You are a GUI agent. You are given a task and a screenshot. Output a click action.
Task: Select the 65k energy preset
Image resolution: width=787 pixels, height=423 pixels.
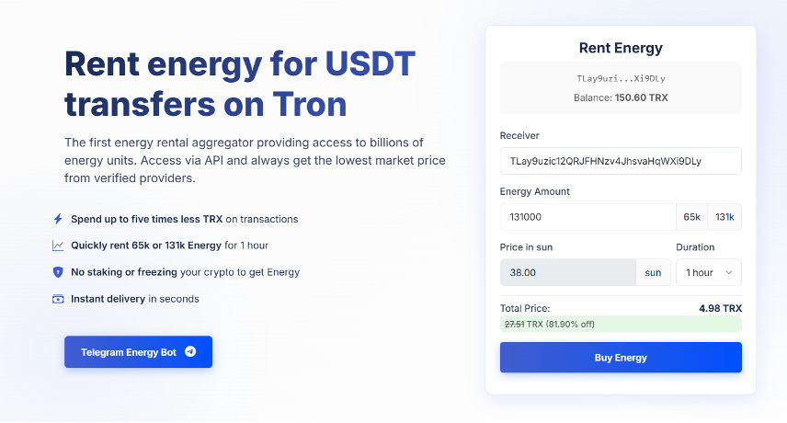pyautogui.click(x=691, y=217)
